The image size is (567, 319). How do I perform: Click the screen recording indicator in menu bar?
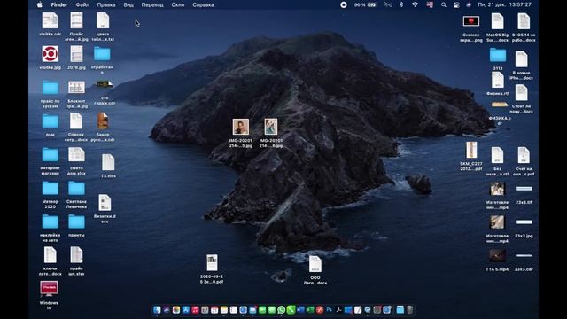click(344, 4)
